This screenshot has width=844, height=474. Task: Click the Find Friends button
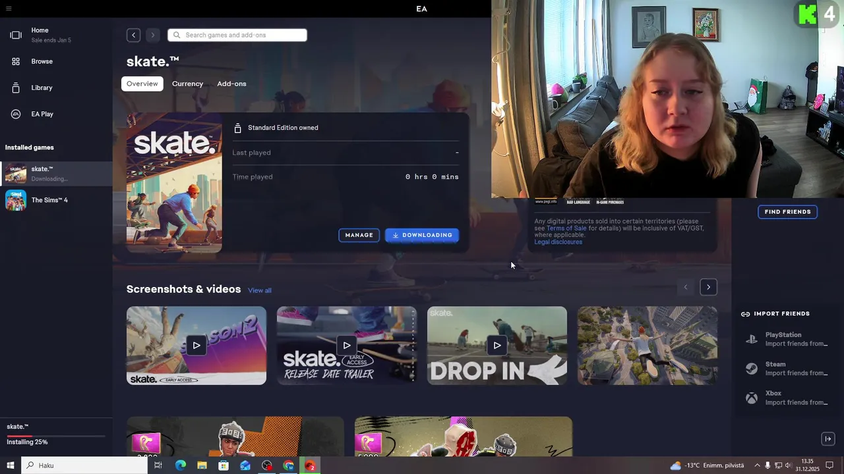click(x=788, y=212)
